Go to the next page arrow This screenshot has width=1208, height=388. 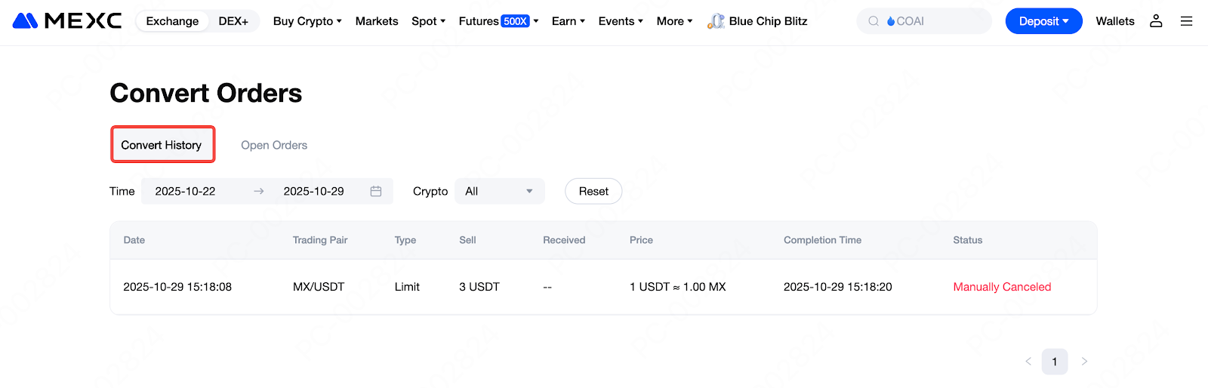coord(1084,362)
